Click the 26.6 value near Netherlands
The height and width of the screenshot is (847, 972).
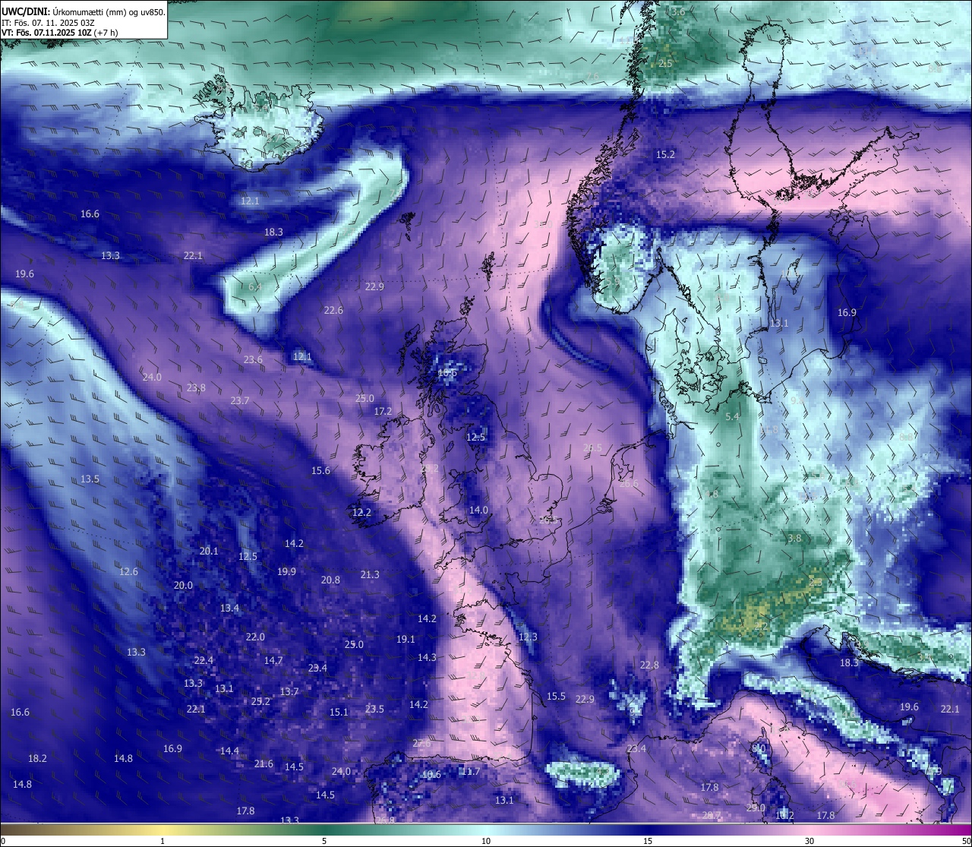point(629,484)
